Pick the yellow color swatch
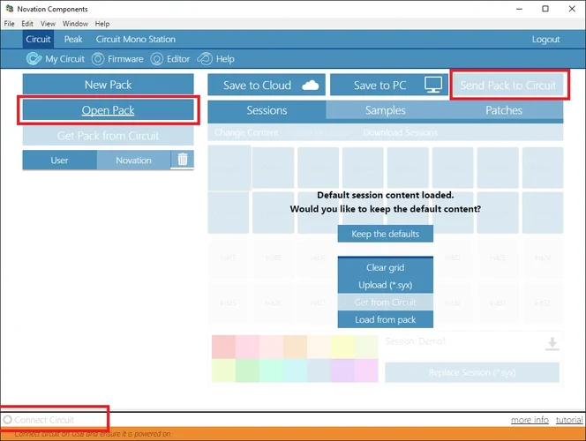The height and width of the screenshot is (441, 586). coord(342,347)
